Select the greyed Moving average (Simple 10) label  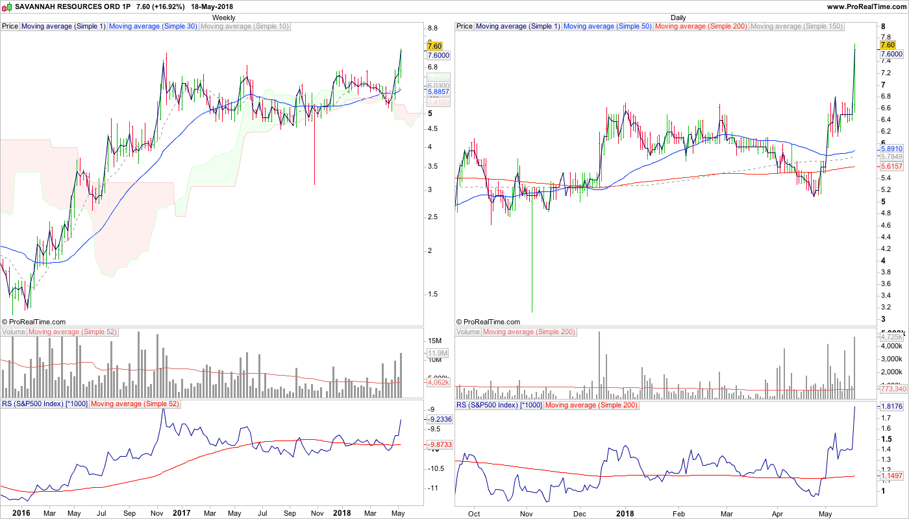coord(245,27)
